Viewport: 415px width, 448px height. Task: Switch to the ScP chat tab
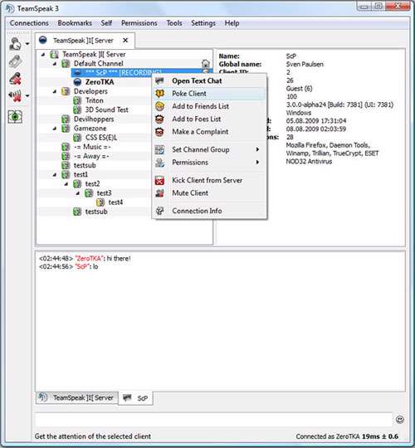135,398
